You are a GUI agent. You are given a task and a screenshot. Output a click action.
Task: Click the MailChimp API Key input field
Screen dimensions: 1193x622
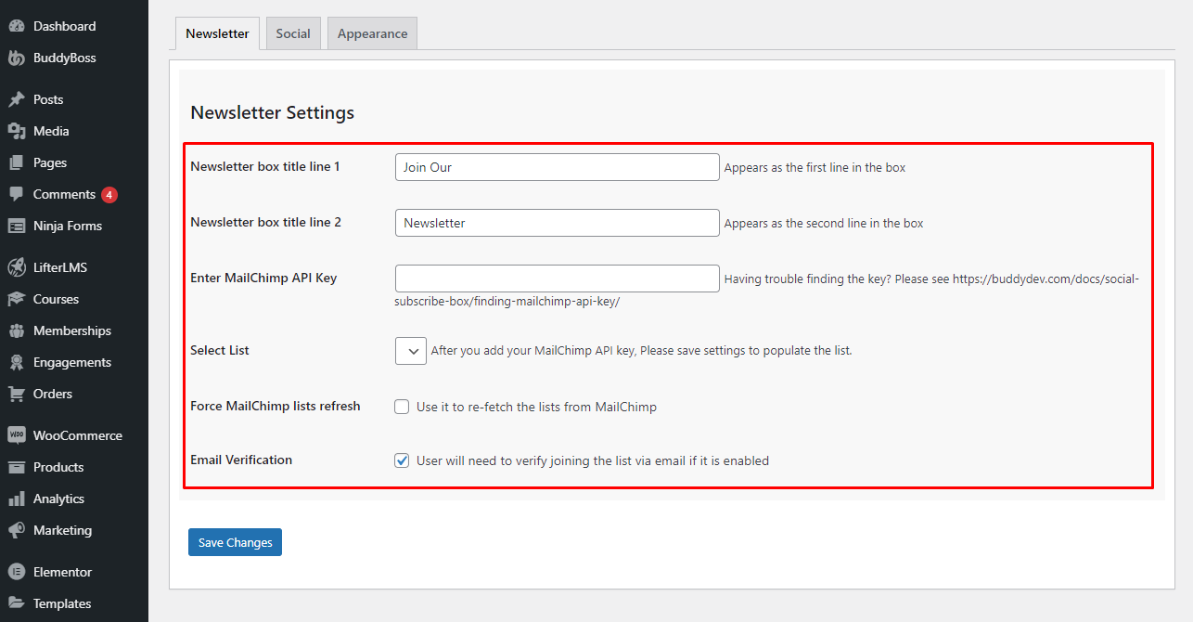(557, 279)
